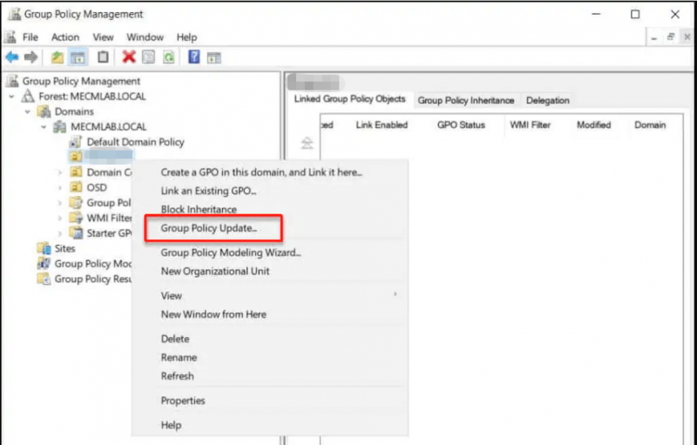Select Default Domain Policy in tree
This screenshot has height=445, width=697.
pos(135,142)
